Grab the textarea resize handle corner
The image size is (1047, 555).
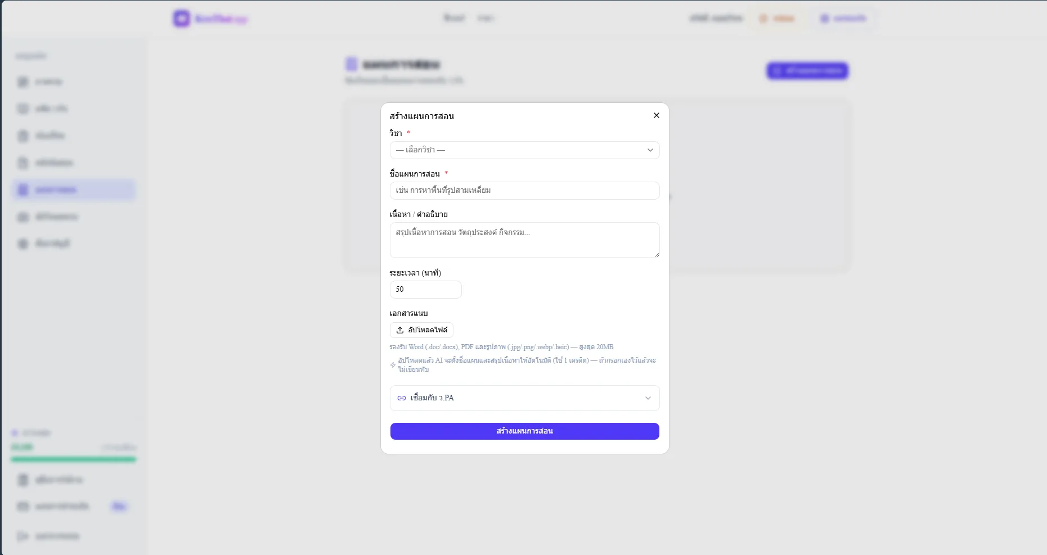(x=656, y=255)
